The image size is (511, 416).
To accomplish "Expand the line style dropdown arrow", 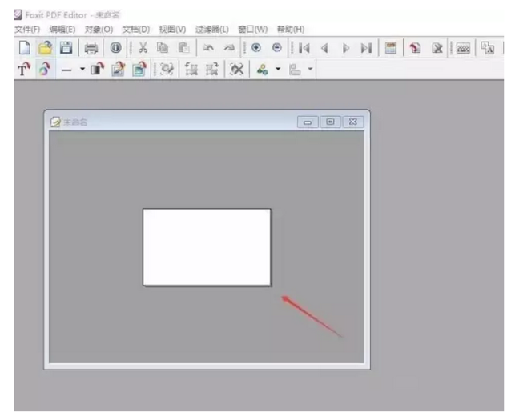I will tap(82, 70).
